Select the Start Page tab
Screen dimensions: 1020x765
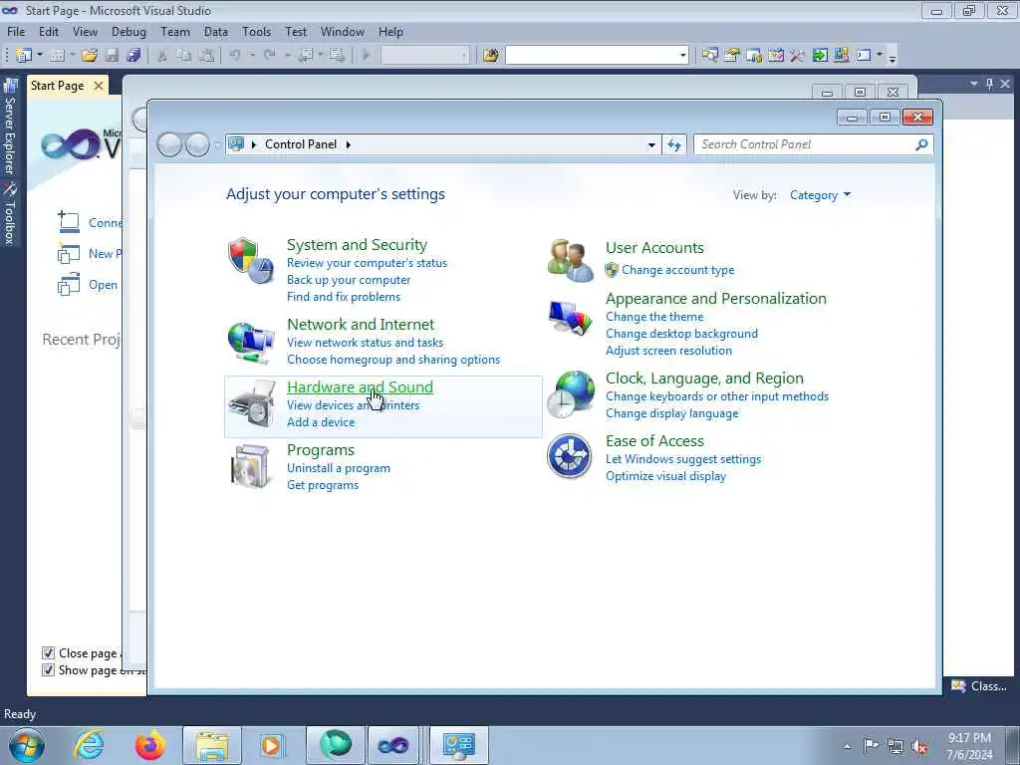57,86
